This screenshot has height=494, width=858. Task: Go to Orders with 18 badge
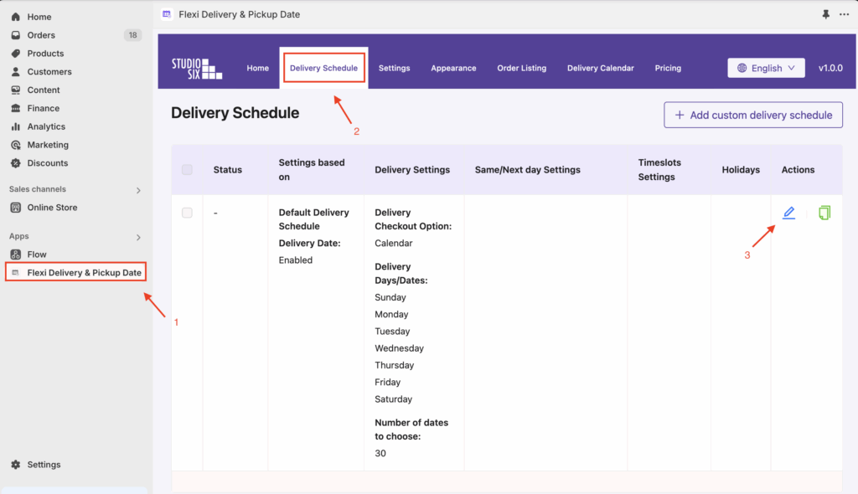(41, 35)
